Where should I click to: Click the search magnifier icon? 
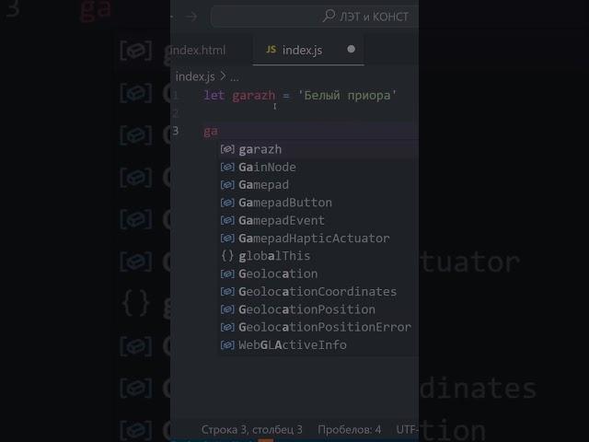coord(329,17)
